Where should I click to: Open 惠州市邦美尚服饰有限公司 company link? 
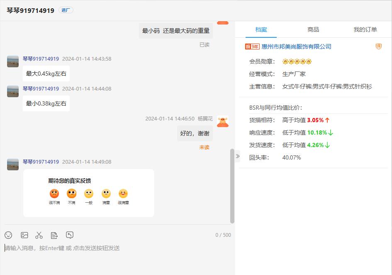pos(296,47)
